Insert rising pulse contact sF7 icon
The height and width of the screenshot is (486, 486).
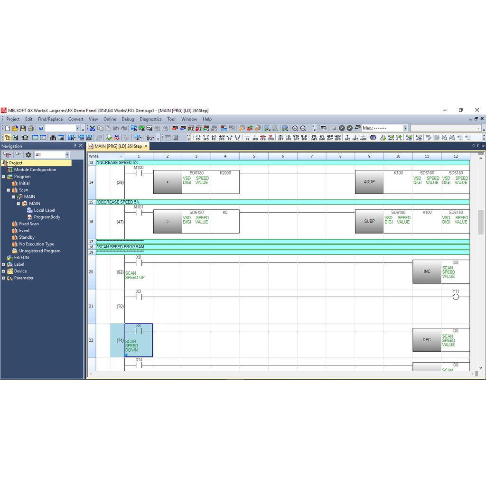(x=280, y=137)
